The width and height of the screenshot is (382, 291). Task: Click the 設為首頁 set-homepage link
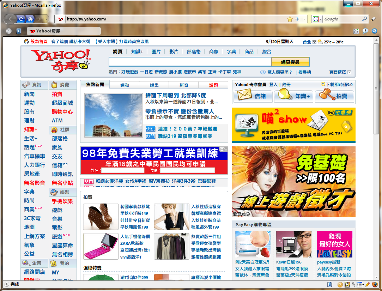tap(39, 42)
